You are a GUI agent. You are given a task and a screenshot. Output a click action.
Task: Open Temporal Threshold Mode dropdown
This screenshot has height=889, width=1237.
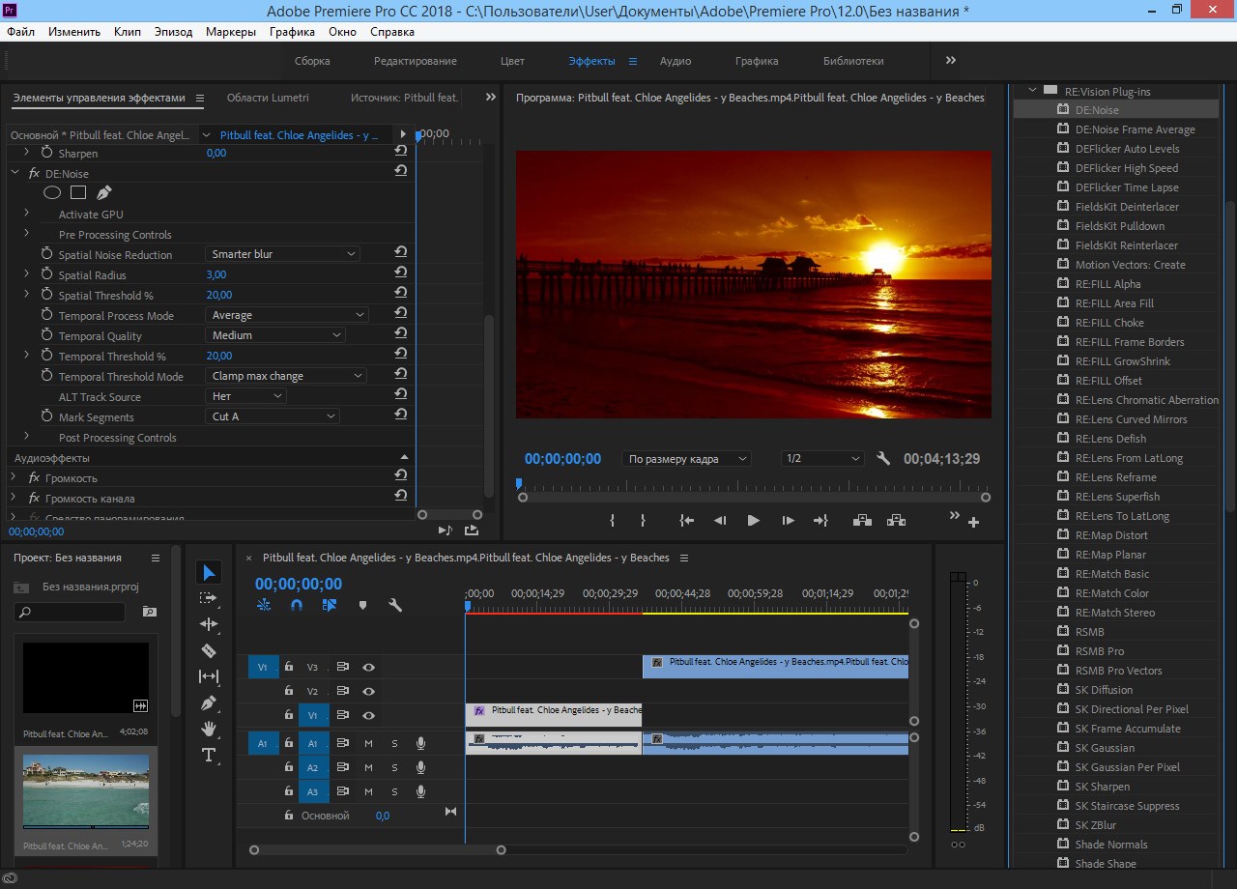coord(284,376)
